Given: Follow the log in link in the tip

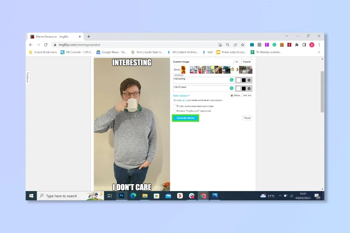Looking at the screenshot, I should (x=184, y=101).
